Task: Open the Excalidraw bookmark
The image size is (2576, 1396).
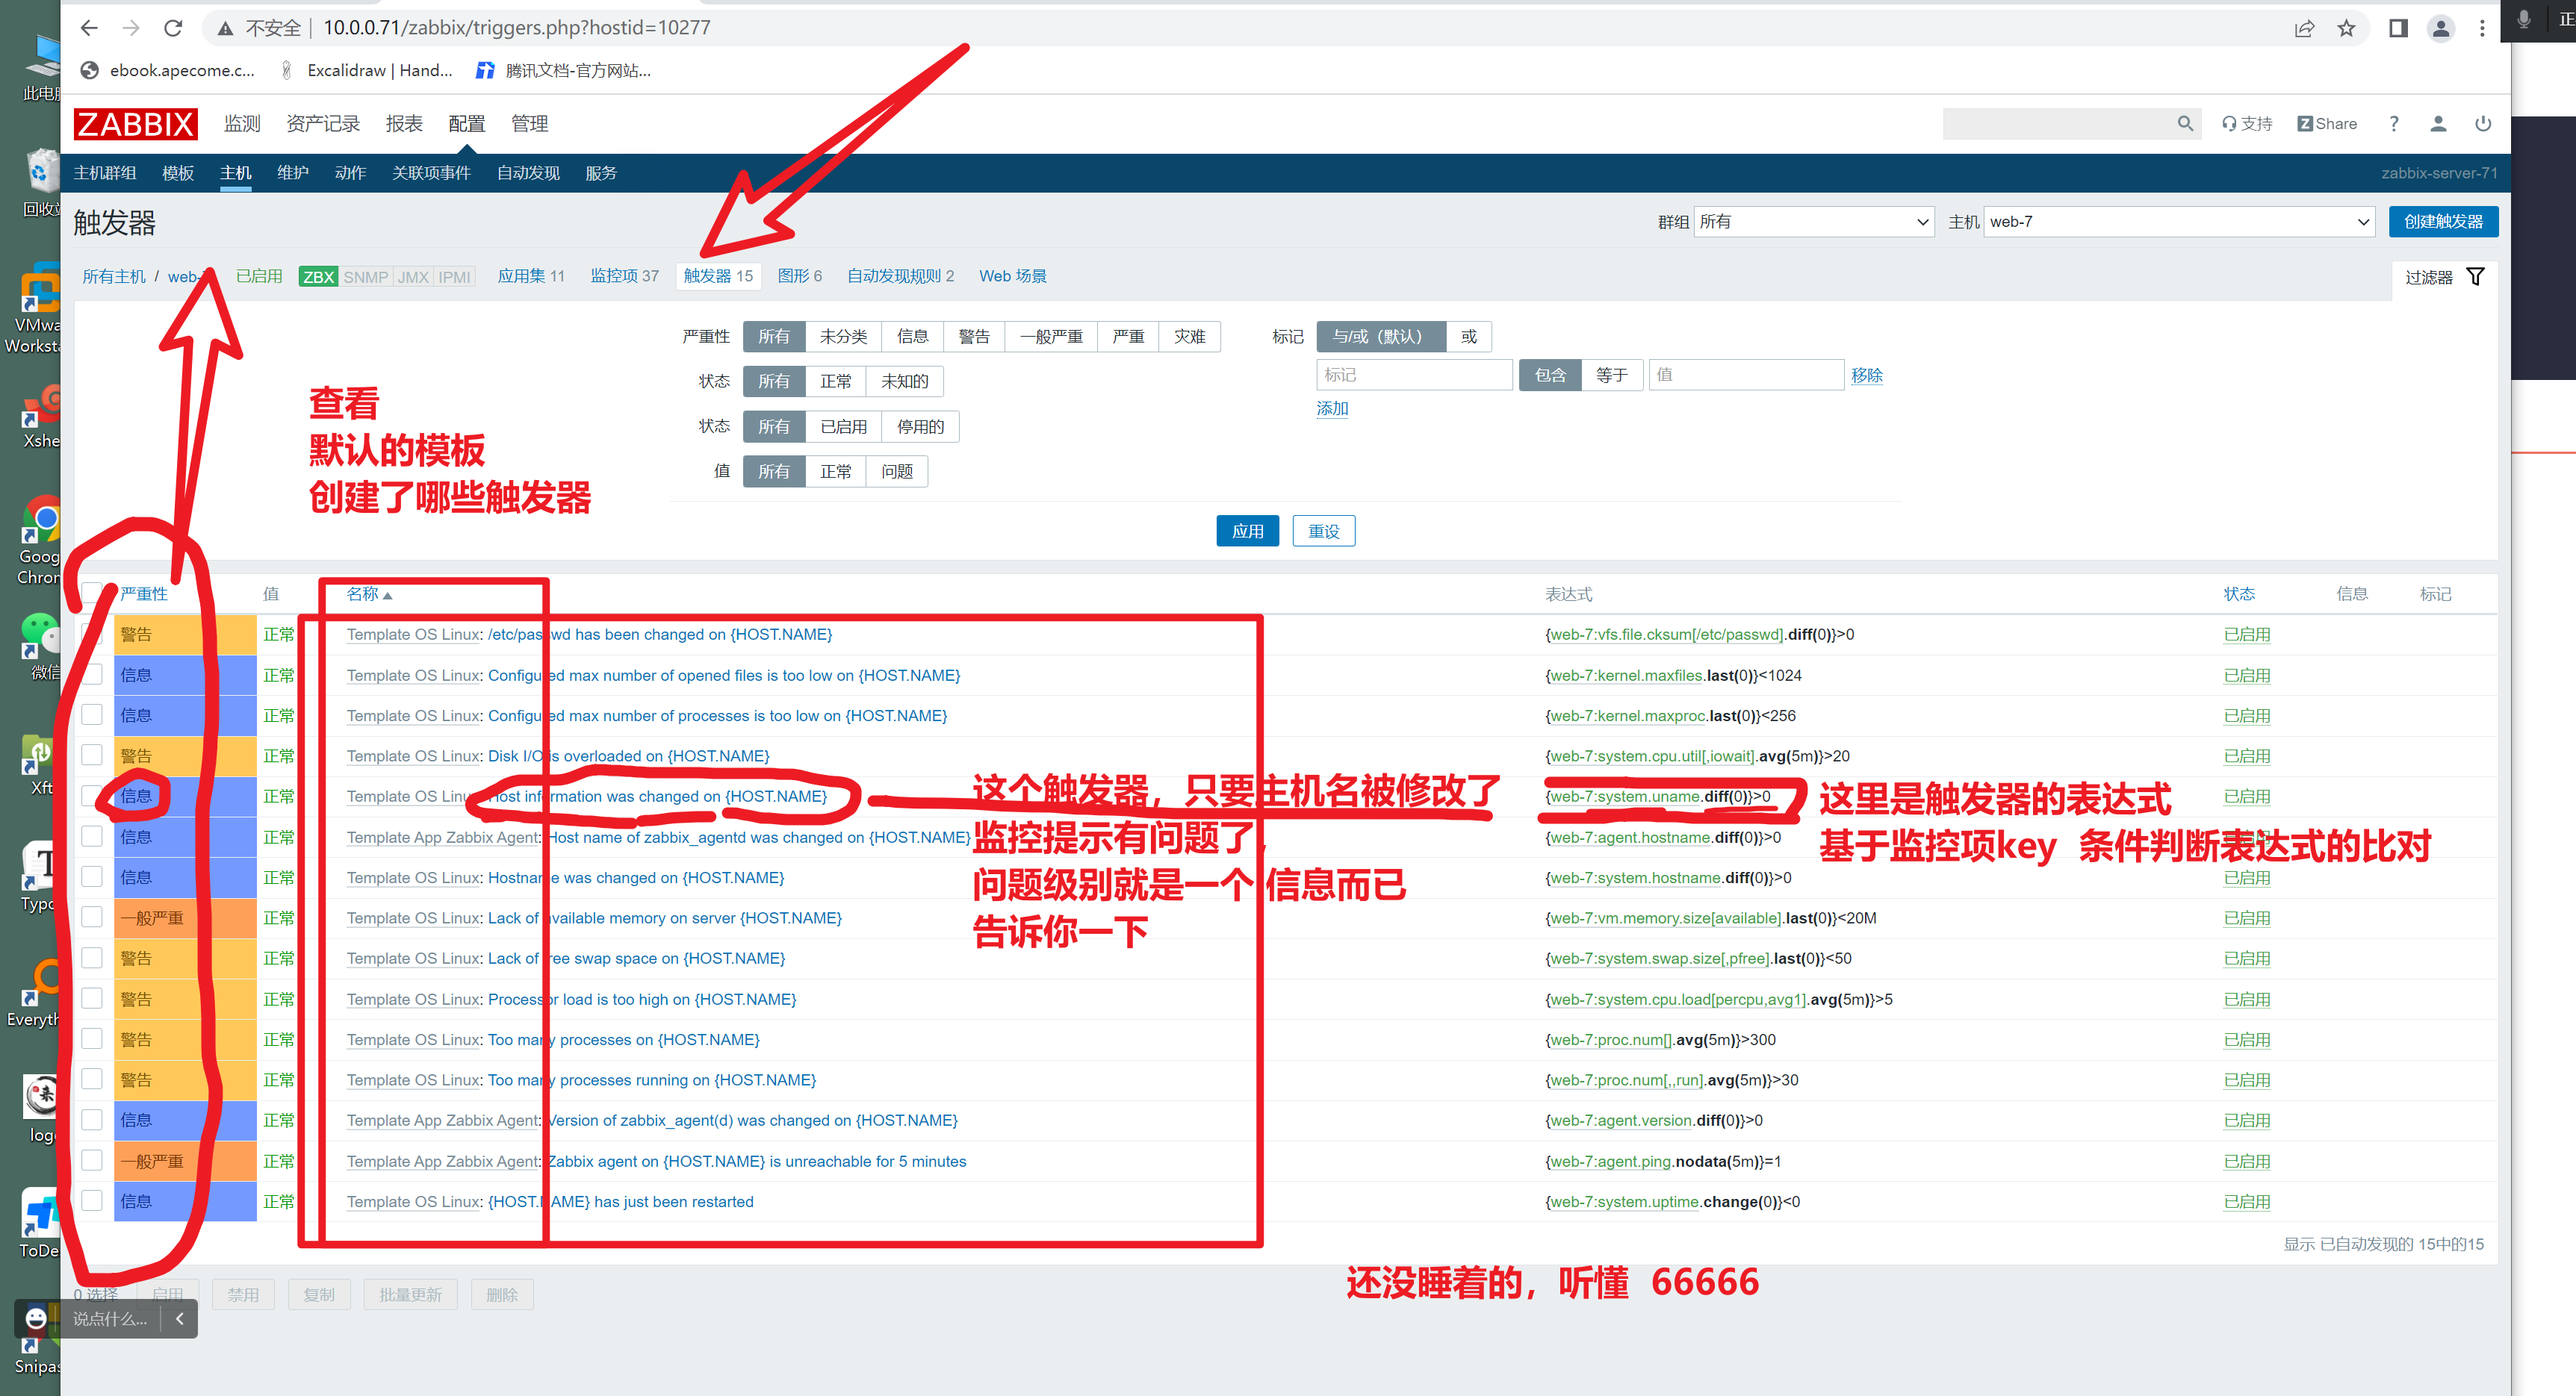Action: point(366,70)
